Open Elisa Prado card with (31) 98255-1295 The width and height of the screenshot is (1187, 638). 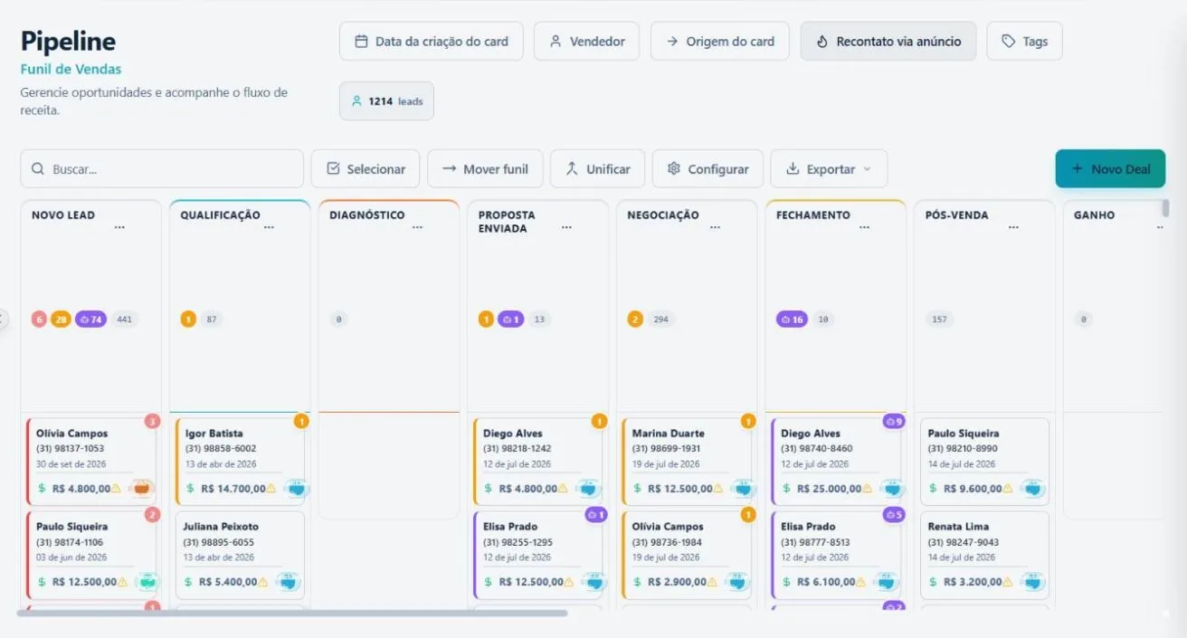tap(539, 555)
